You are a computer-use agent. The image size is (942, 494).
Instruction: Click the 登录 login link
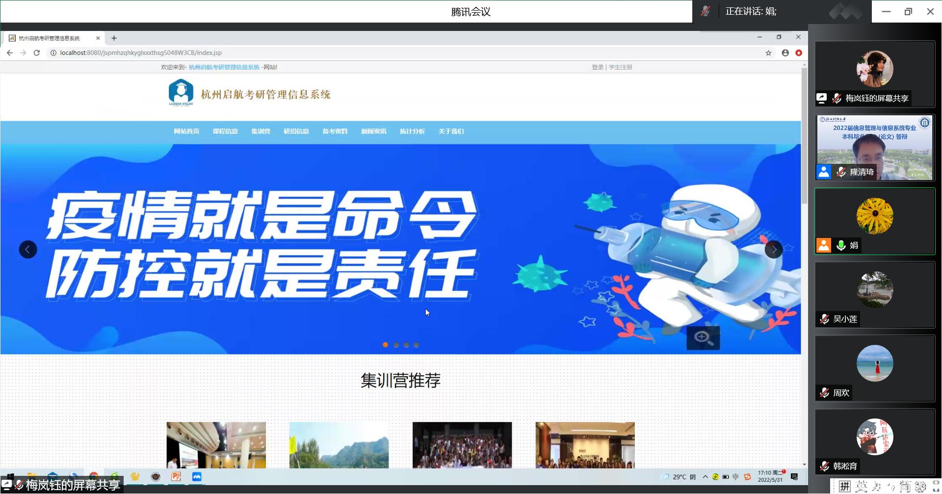[x=597, y=67]
